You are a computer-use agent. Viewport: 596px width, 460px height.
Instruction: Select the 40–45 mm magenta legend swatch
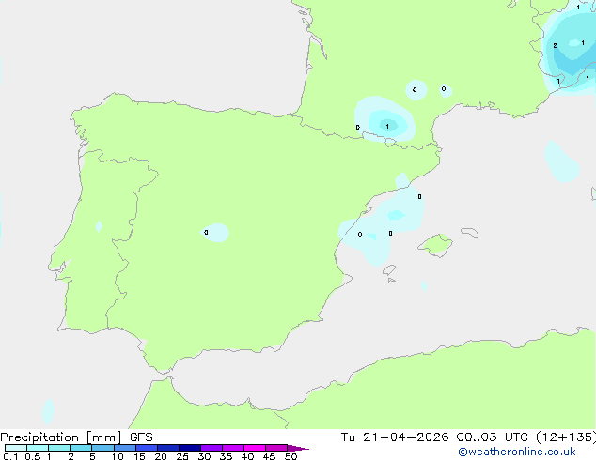click(x=255, y=448)
